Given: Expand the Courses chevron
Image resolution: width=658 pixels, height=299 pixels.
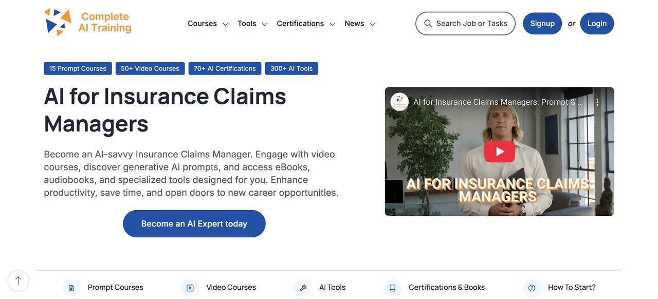Looking at the screenshot, I should pos(225,24).
